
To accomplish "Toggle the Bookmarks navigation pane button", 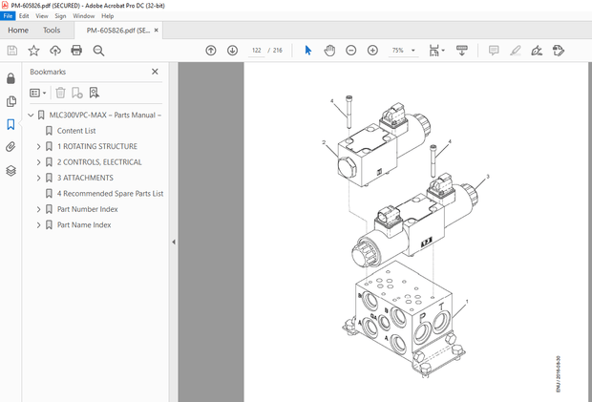I will 11,124.
